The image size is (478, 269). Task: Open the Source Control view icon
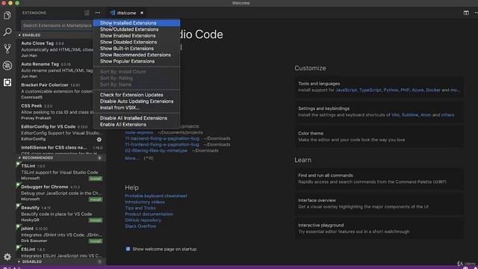coord(7,49)
